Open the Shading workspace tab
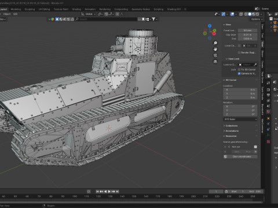 click(76, 9)
